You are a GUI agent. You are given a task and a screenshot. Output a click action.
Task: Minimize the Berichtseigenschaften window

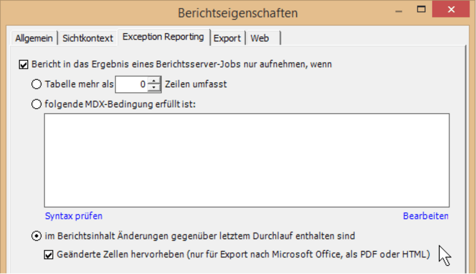pos(399,10)
